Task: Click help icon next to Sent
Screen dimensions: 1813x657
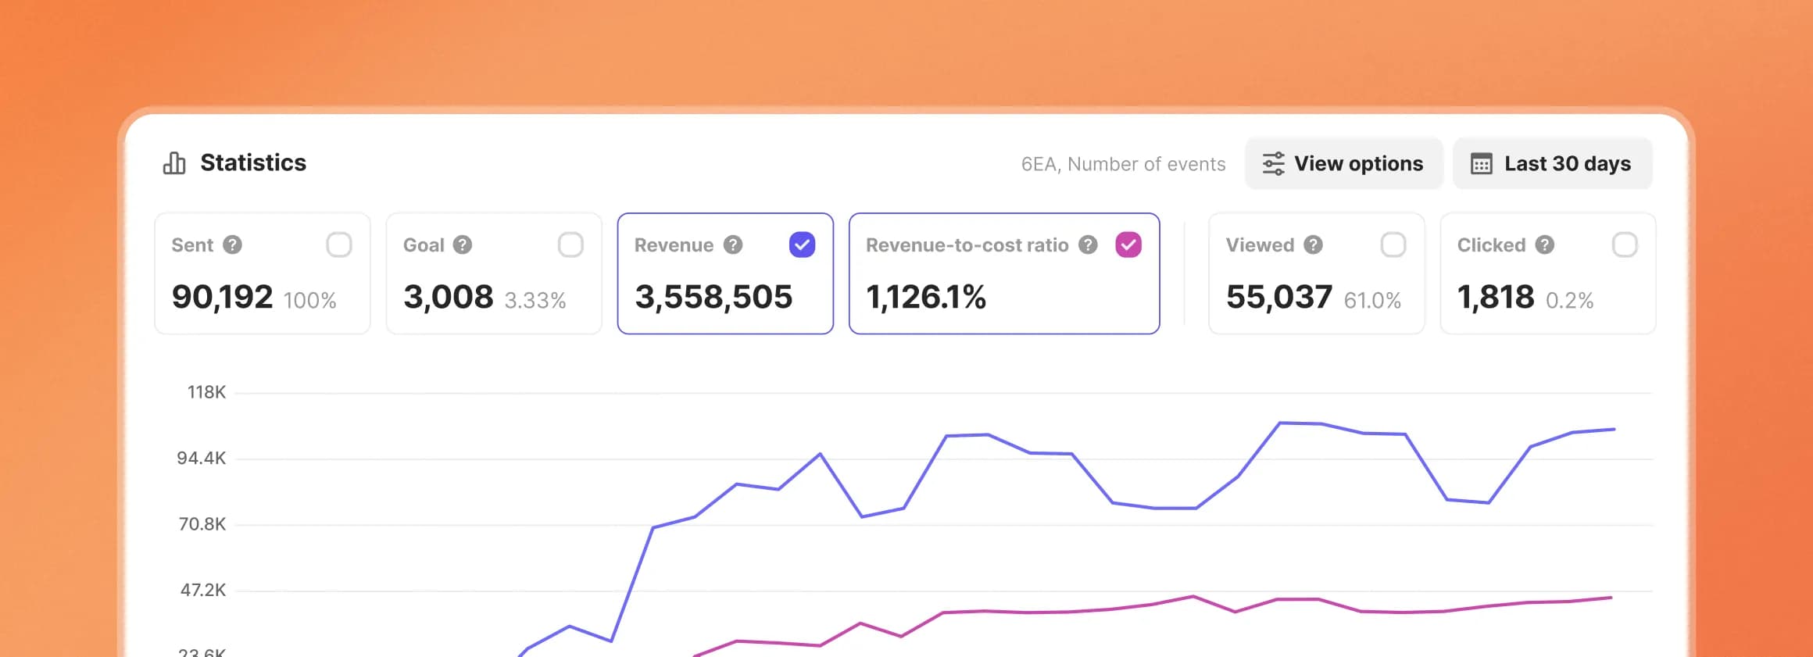Action: pyautogui.click(x=232, y=245)
